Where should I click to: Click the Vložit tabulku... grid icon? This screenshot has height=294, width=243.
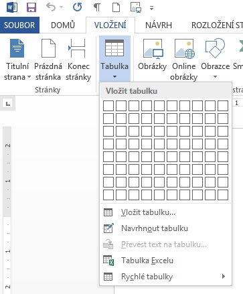(x=108, y=212)
